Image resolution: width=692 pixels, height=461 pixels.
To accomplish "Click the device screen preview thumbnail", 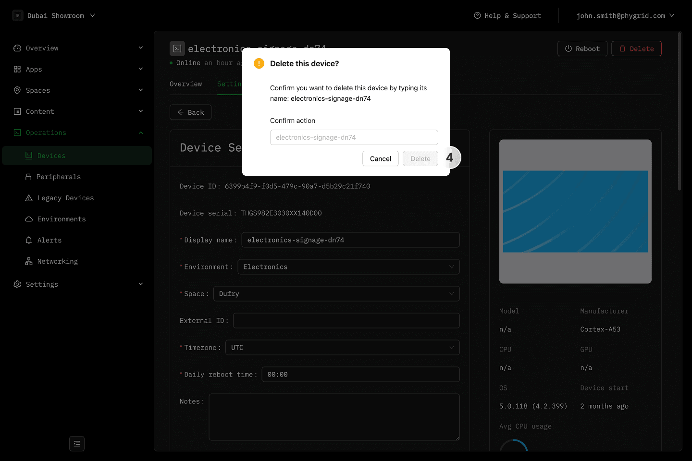I will coord(575,211).
